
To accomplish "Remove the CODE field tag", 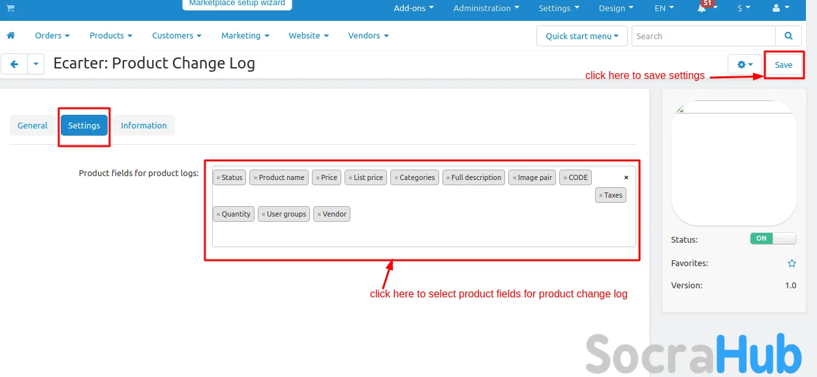I will pyautogui.click(x=565, y=177).
